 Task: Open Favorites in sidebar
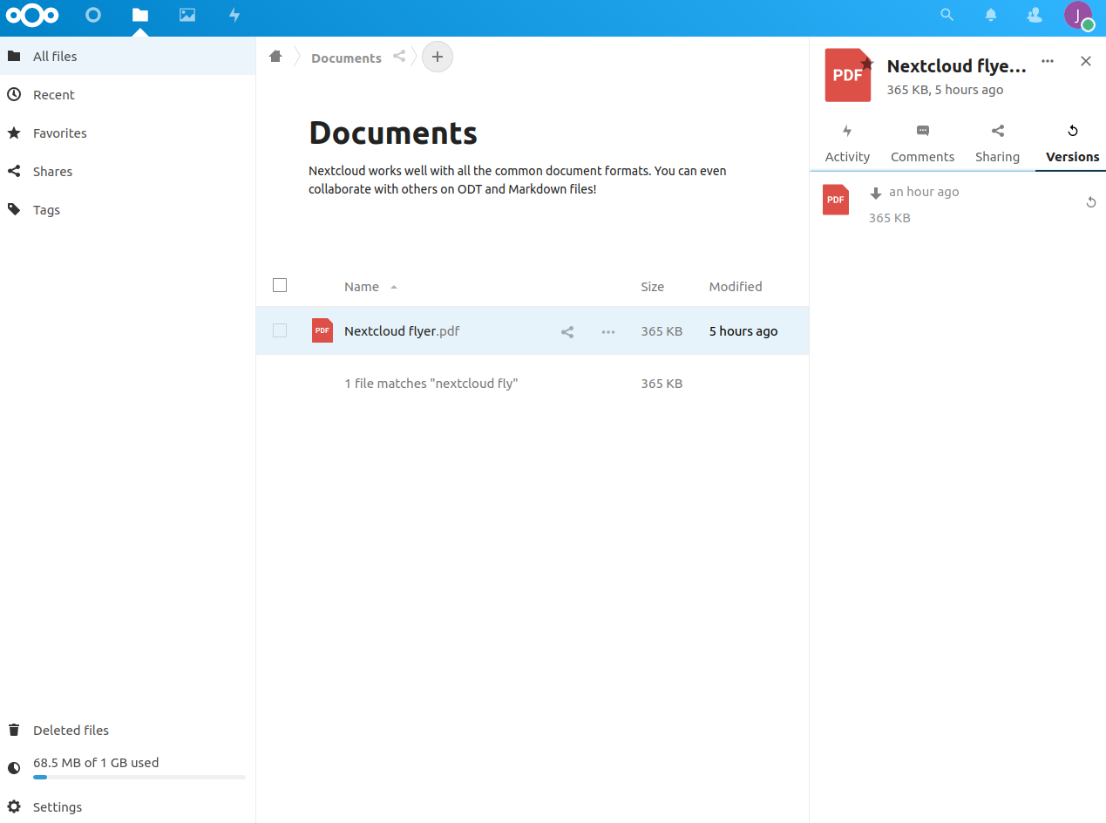127,133
